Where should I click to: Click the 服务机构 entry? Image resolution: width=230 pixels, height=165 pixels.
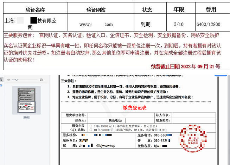[x=87, y=135]
